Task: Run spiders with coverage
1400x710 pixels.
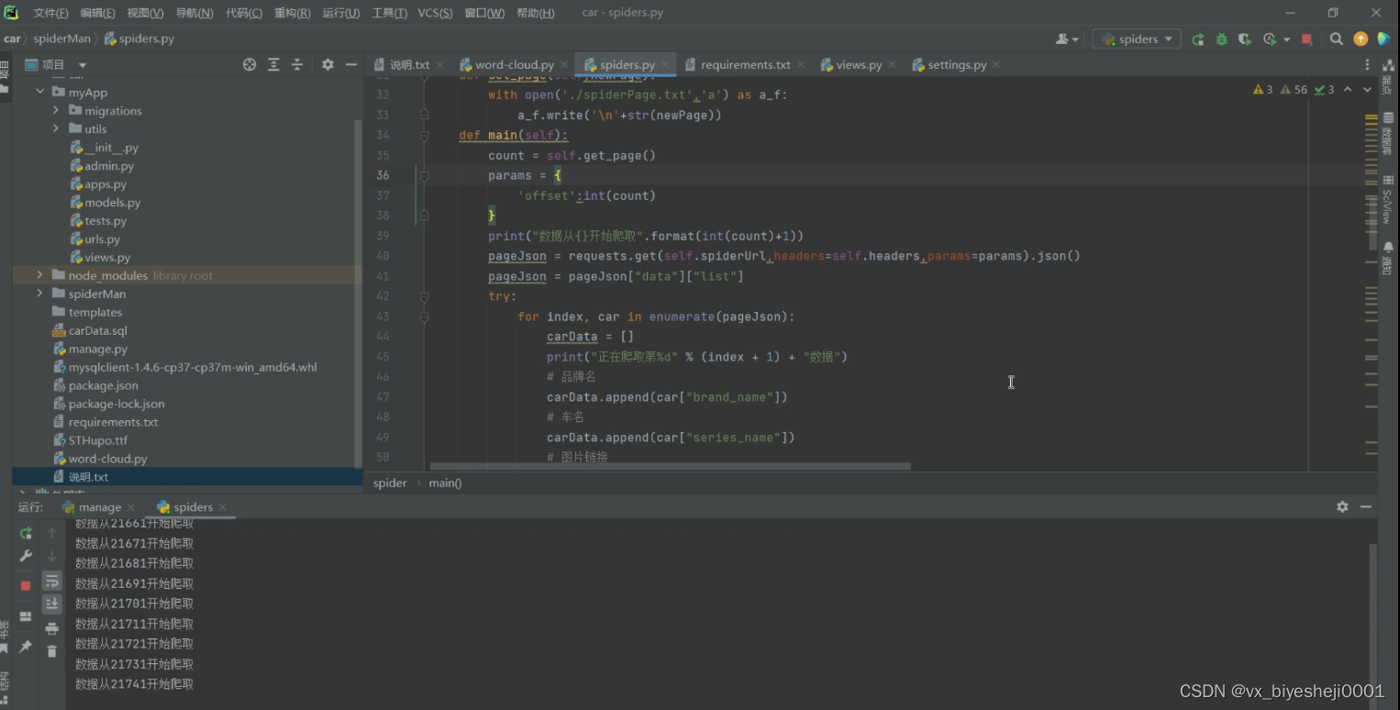Action: (x=1244, y=39)
